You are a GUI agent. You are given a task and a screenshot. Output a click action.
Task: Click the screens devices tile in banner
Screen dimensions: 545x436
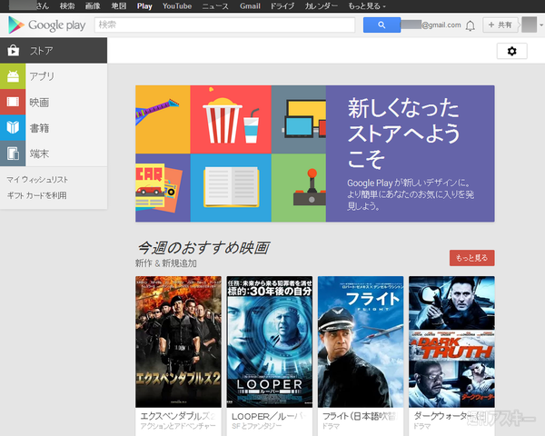[299, 120]
